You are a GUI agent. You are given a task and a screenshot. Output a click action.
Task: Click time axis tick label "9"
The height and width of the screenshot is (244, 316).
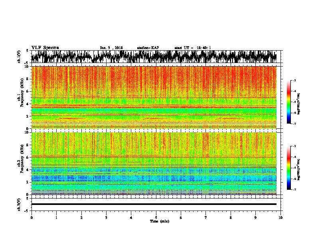255,218
